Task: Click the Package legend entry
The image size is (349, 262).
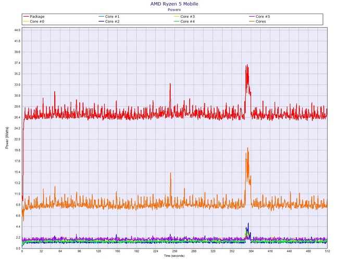Action: [34, 17]
